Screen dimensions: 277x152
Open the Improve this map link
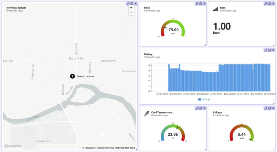(x=125, y=148)
